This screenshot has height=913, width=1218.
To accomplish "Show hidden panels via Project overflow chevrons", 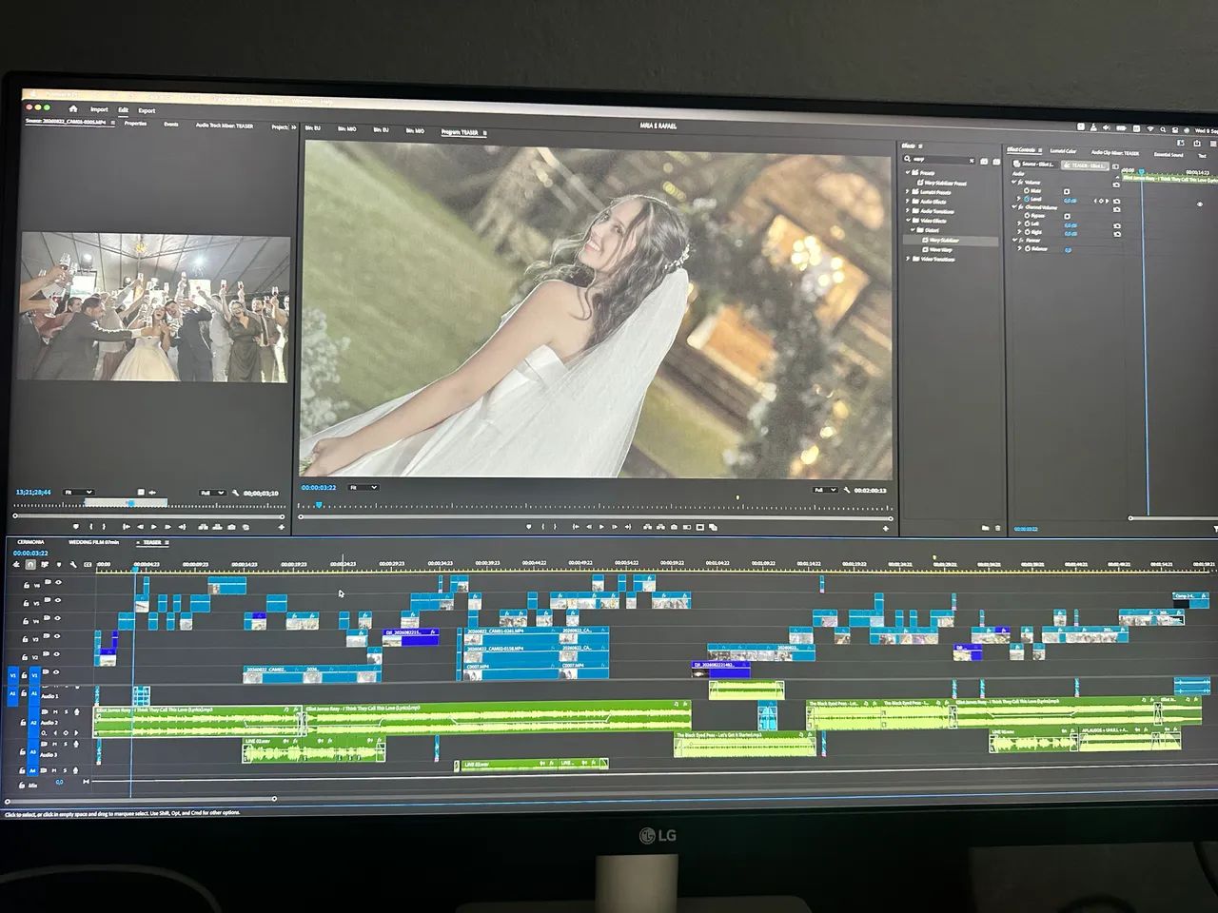I will pos(294,126).
